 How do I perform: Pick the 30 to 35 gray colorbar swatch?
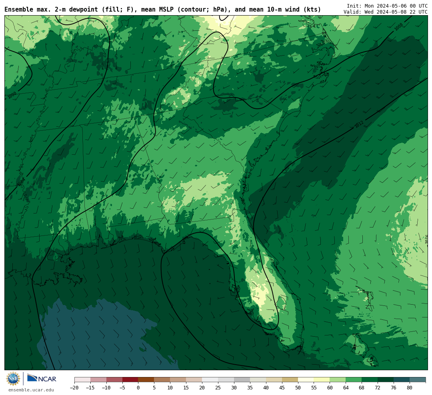click(x=242, y=380)
